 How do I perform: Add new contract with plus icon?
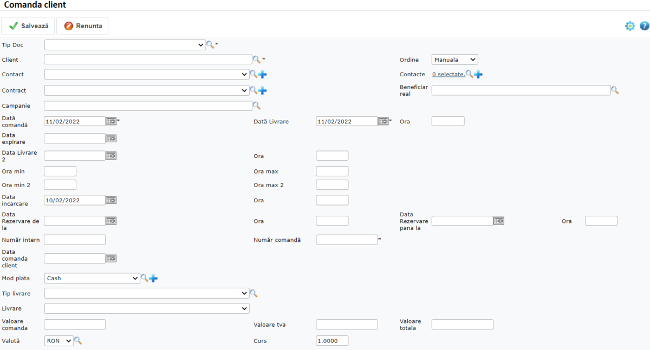pos(263,90)
